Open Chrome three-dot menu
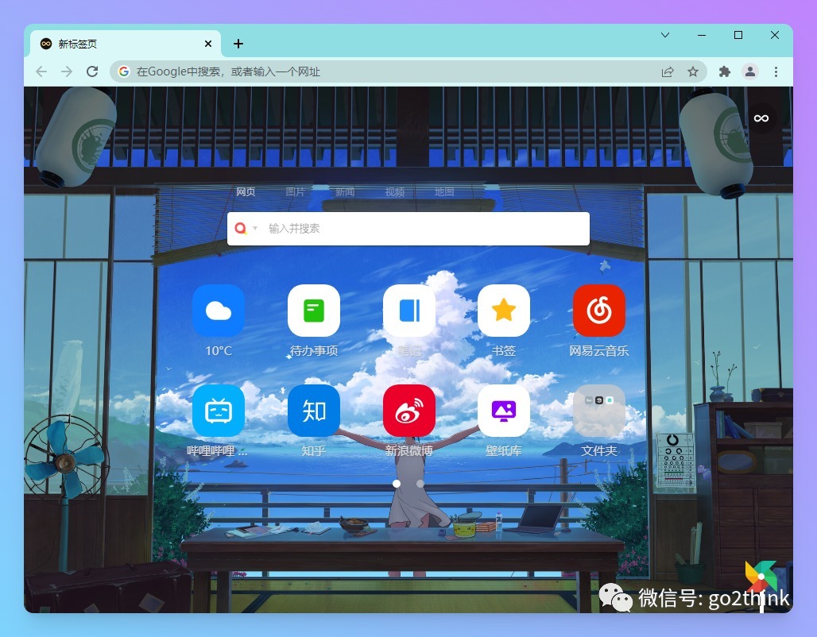The image size is (817, 637). 776,71
